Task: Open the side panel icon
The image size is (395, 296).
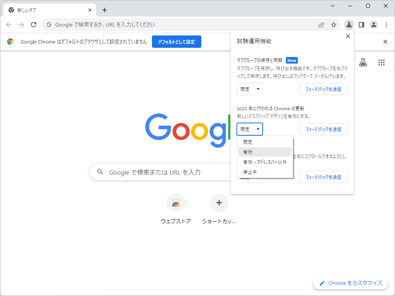Action: pyautogui.click(x=361, y=24)
